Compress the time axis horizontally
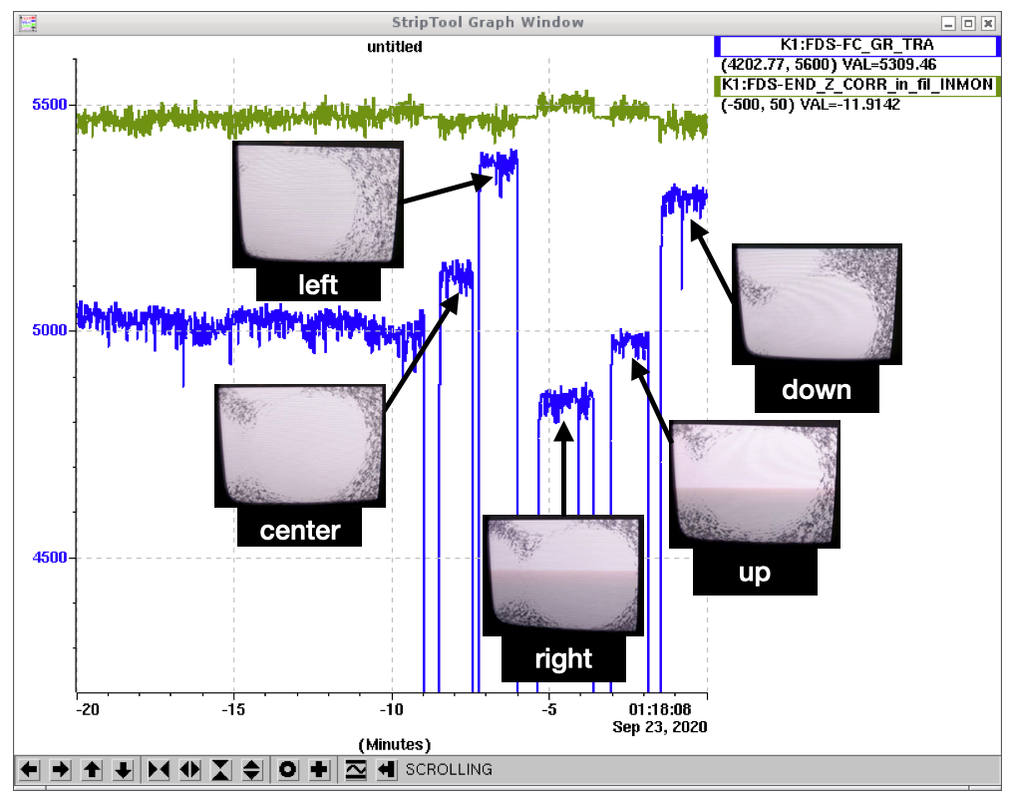Image resolution: width=1009 pixels, height=801 pixels. click(158, 770)
